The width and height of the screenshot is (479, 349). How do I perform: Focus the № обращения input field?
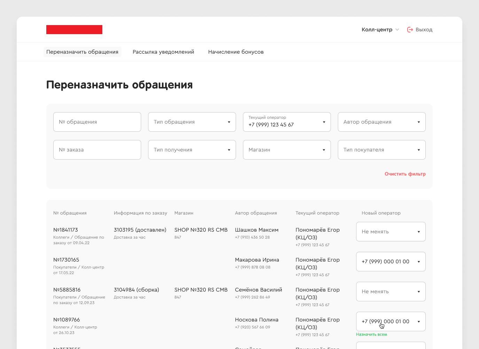97,122
